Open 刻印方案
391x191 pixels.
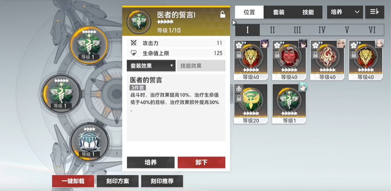[118, 181]
